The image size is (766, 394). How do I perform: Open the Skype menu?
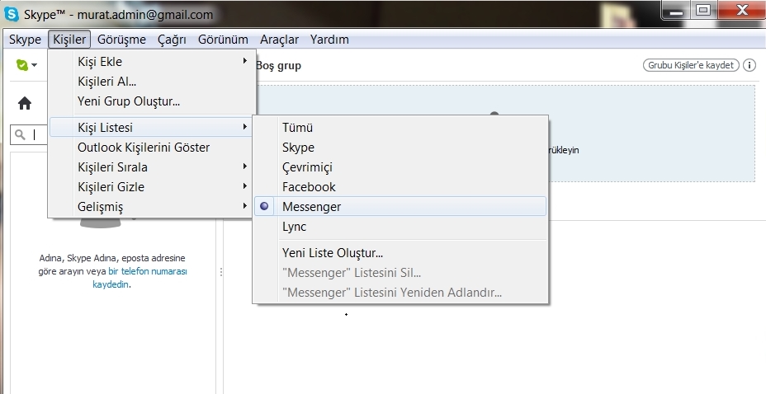click(25, 40)
